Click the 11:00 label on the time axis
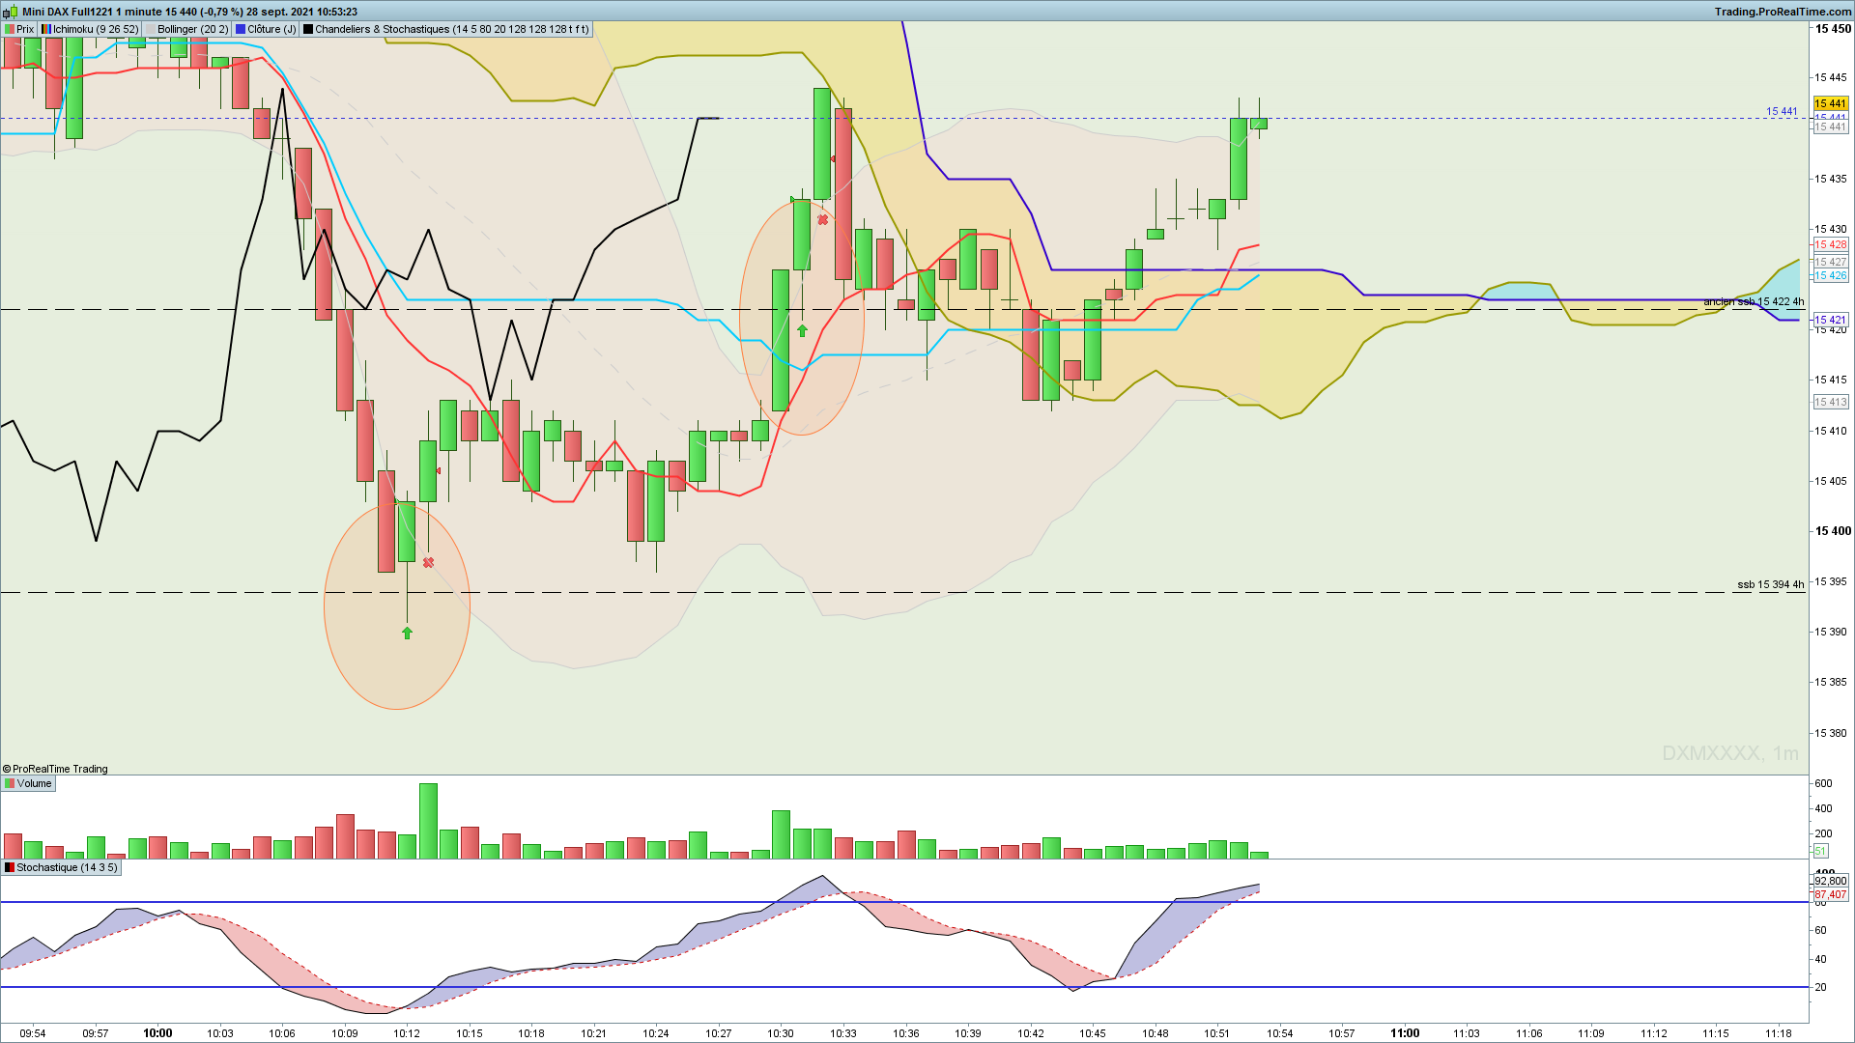 1405,1033
